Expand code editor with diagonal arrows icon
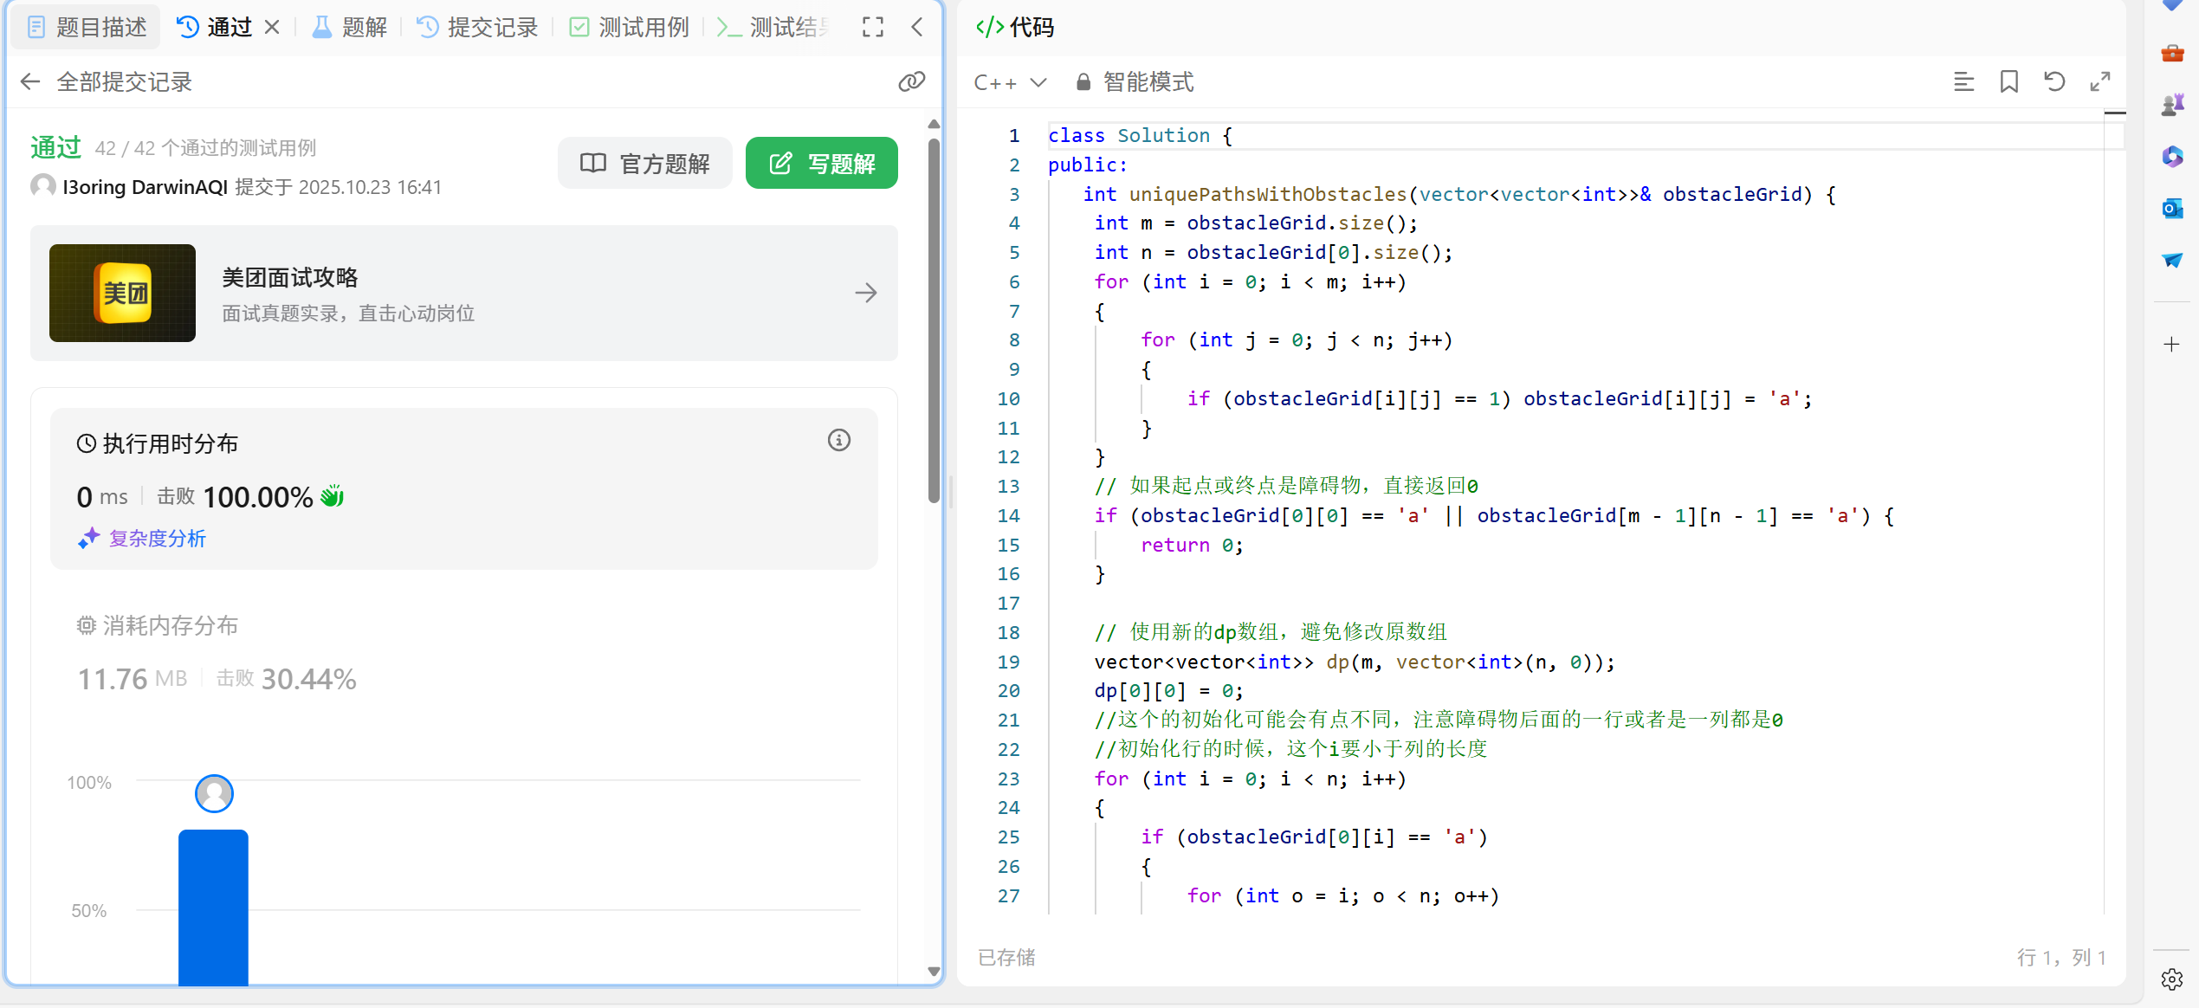This screenshot has width=2199, height=1008. (x=2100, y=82)
